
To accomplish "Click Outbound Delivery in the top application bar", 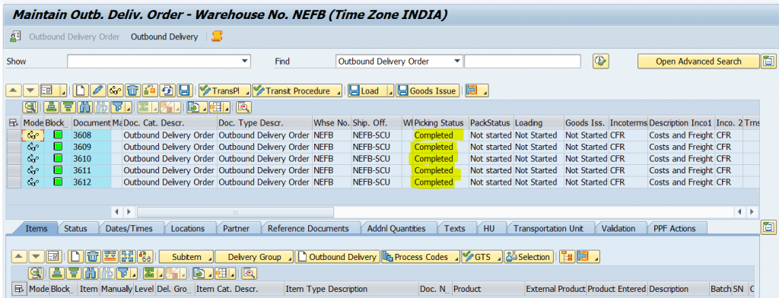I will 164,36.
